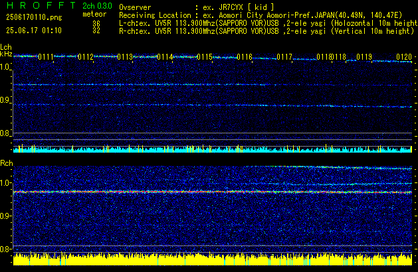Click the Receiving Location Aomori City line
This screenshot has width=418, height=272.
click(261, 15)
